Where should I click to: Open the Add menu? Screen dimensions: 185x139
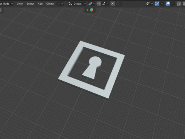(40, 4)
